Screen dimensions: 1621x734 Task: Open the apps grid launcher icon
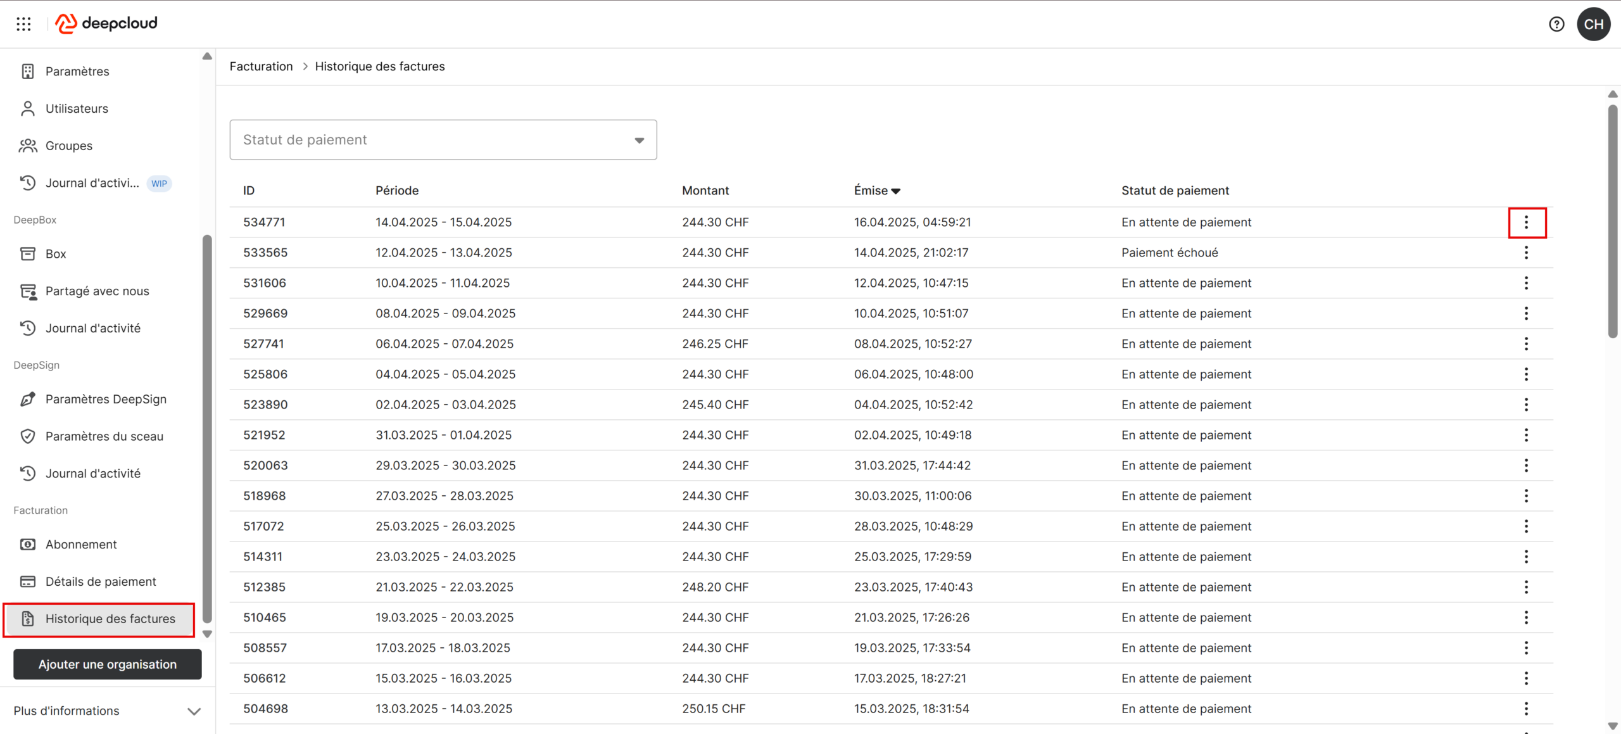coord(23,24)
